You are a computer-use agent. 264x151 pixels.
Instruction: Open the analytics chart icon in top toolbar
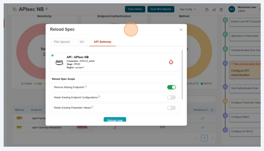click(x=214, y=10)
